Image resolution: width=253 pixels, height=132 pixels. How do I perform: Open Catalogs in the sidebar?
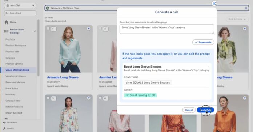click(10, 58)
